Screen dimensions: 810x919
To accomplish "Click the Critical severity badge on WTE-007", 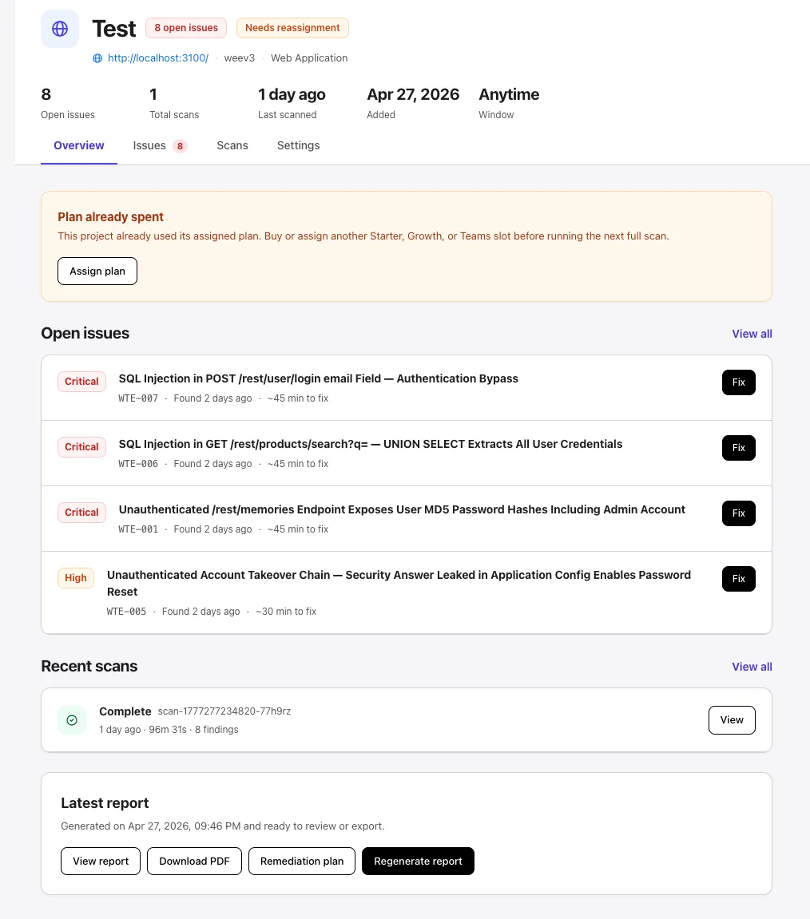I will point(81,382).
